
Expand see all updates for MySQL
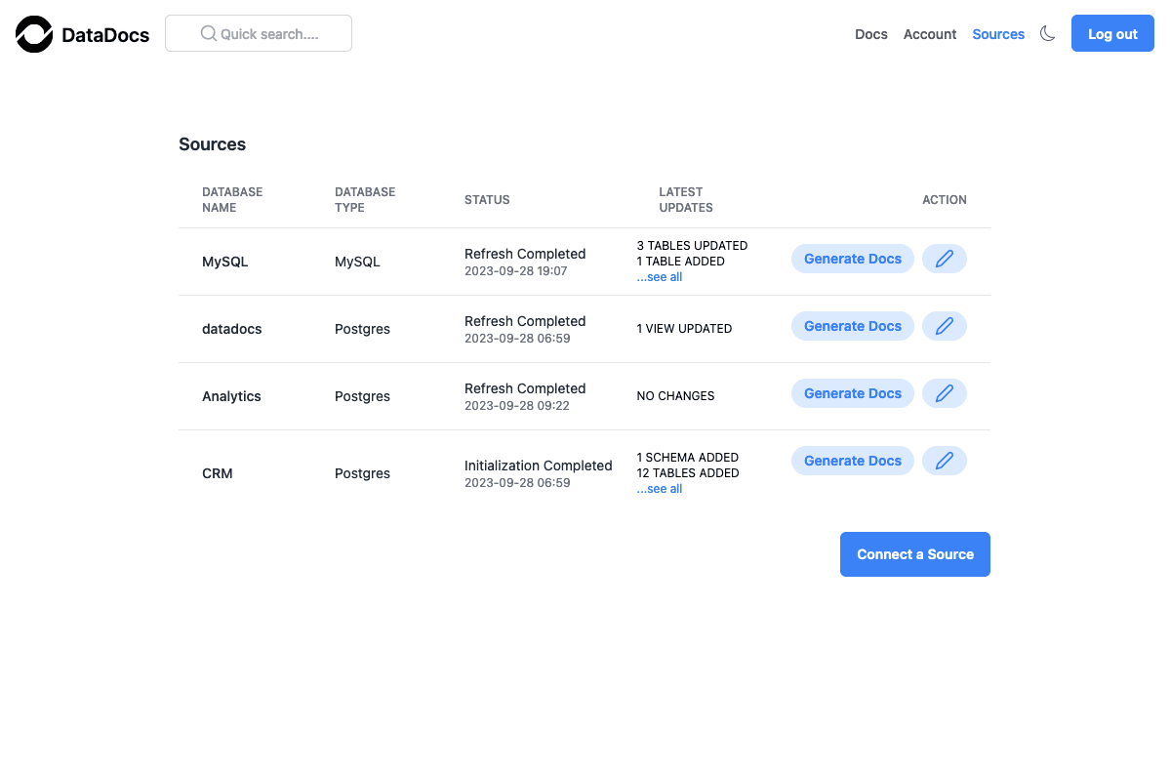(659, 276)
